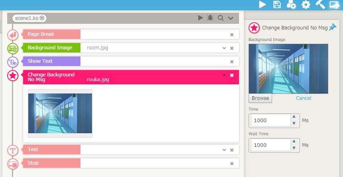This screenshot has height=177, width=343.
Task: Click the Background Image circle icon
Action: tap(13, 48)
